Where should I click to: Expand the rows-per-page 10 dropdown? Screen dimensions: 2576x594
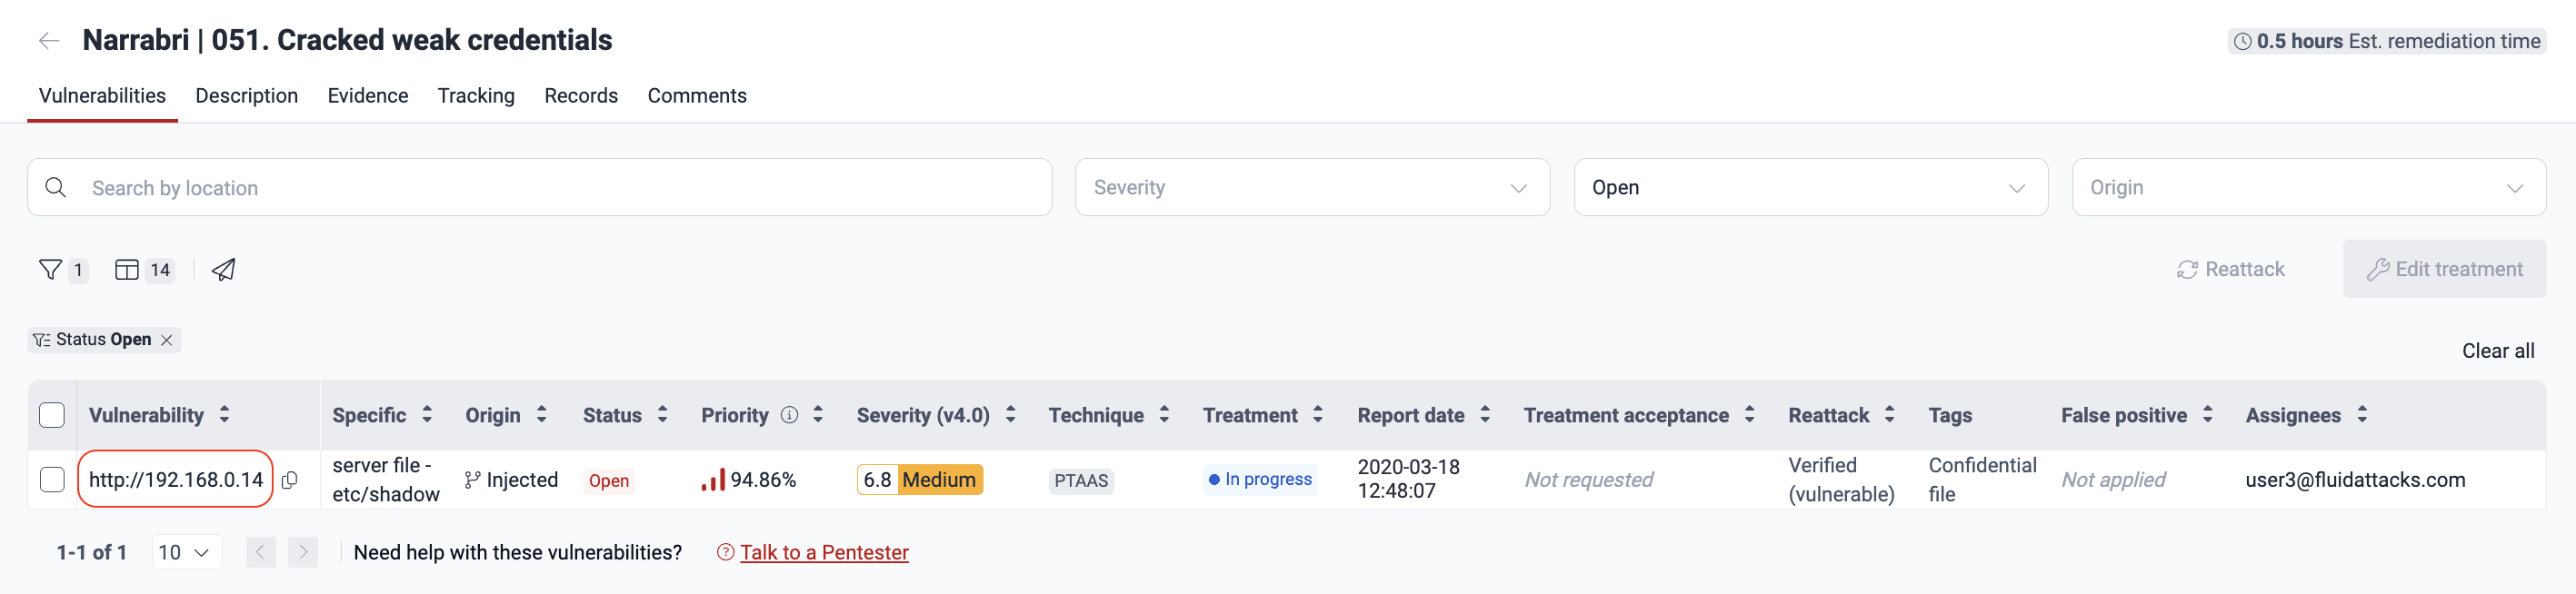pos(186,551)
